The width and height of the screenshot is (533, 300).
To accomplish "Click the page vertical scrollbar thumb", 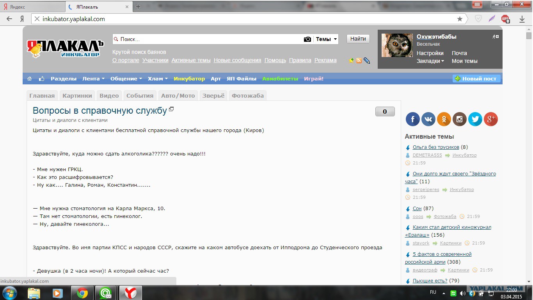I will (529, 36).
